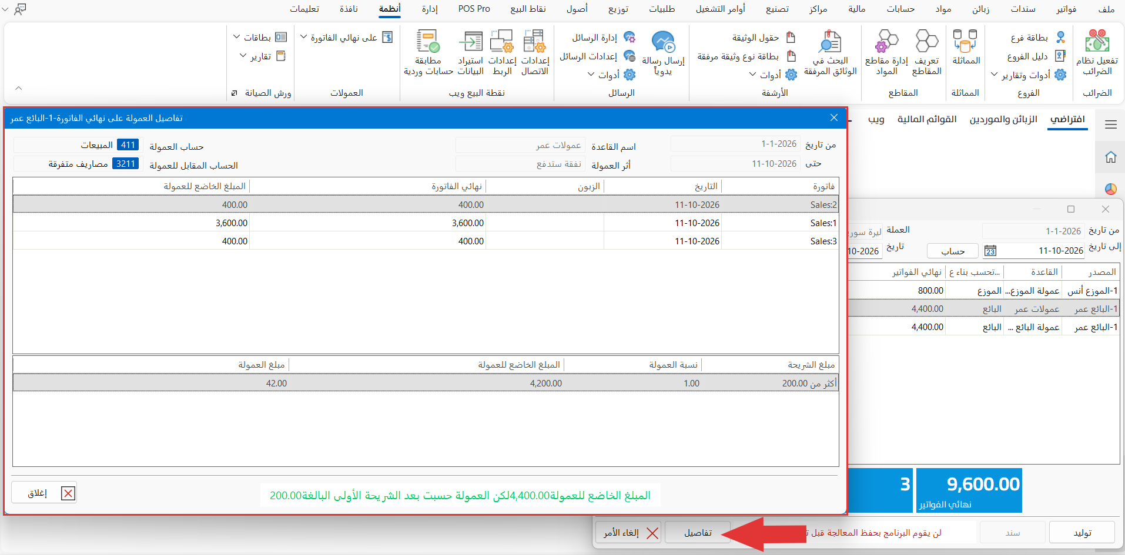Viewport: 1125px width, 555px height.
Task: Click the حساب button in back window
Action: (953, 251)
